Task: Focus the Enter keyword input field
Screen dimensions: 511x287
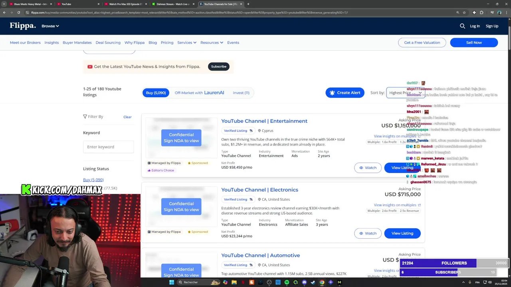Action: pyautogui.click(x=108, y=147)
